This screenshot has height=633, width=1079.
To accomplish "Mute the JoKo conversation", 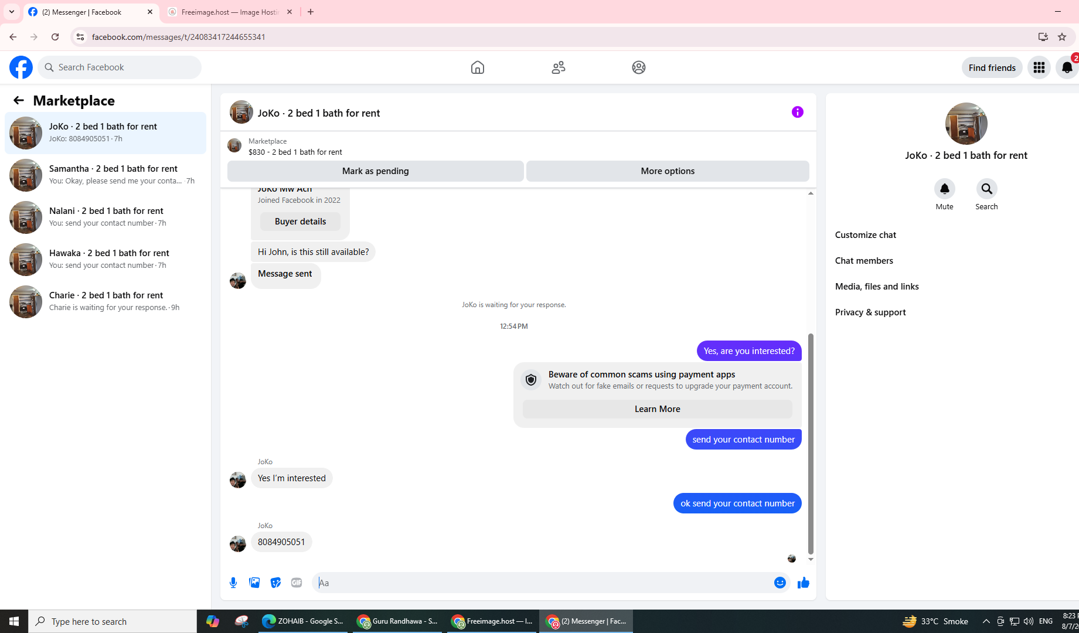I will tap(945, 189).
